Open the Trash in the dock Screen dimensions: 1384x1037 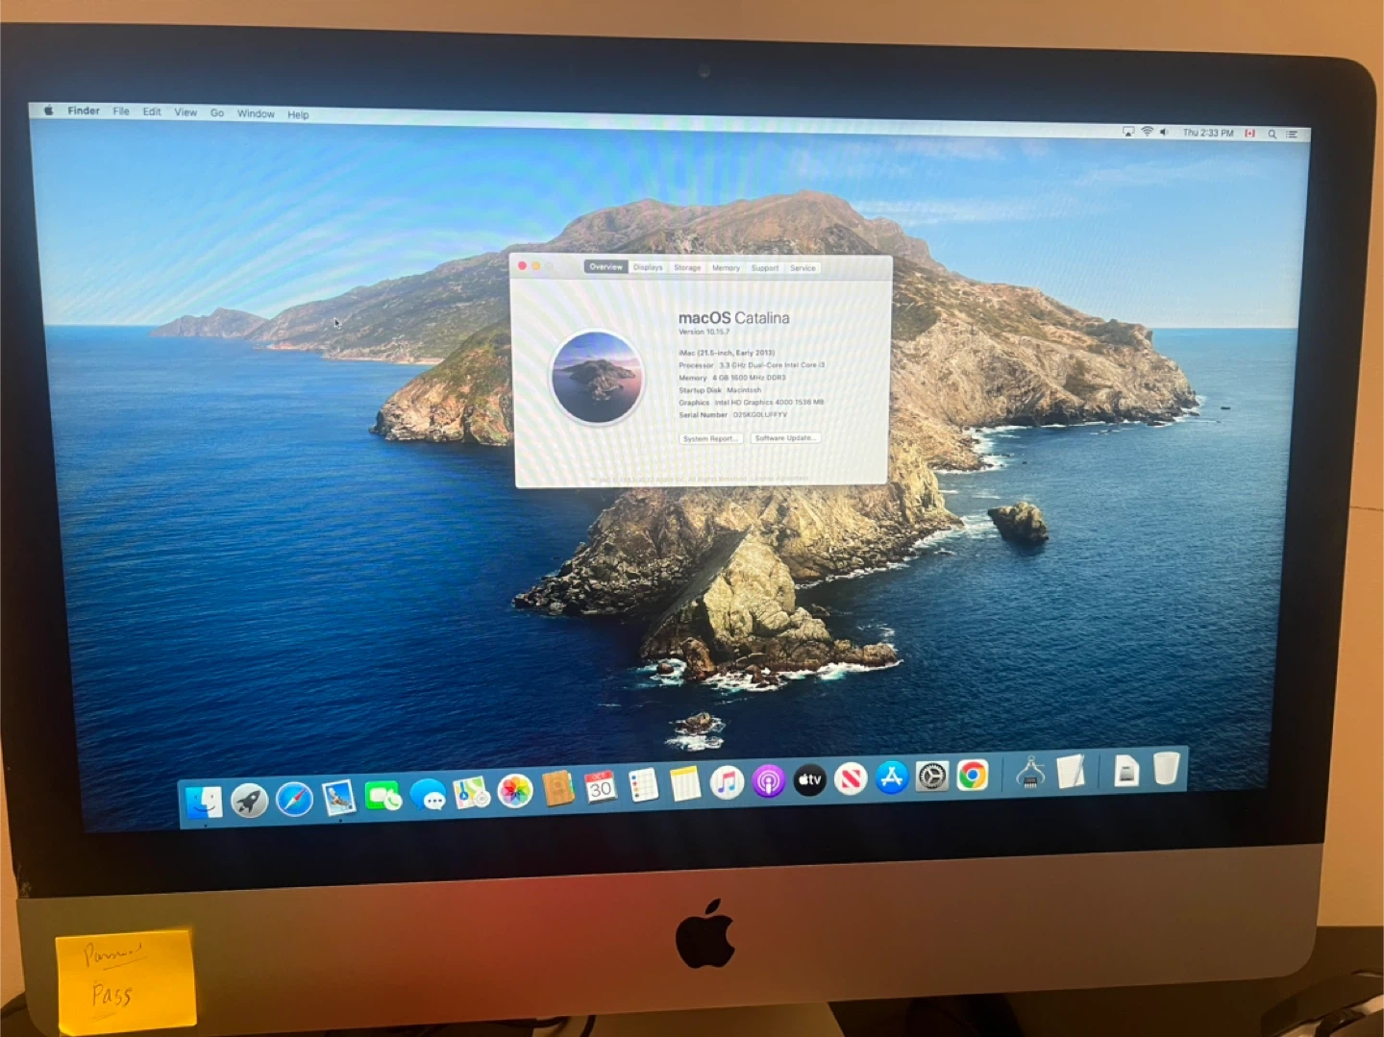click(x=1166, y=769)
